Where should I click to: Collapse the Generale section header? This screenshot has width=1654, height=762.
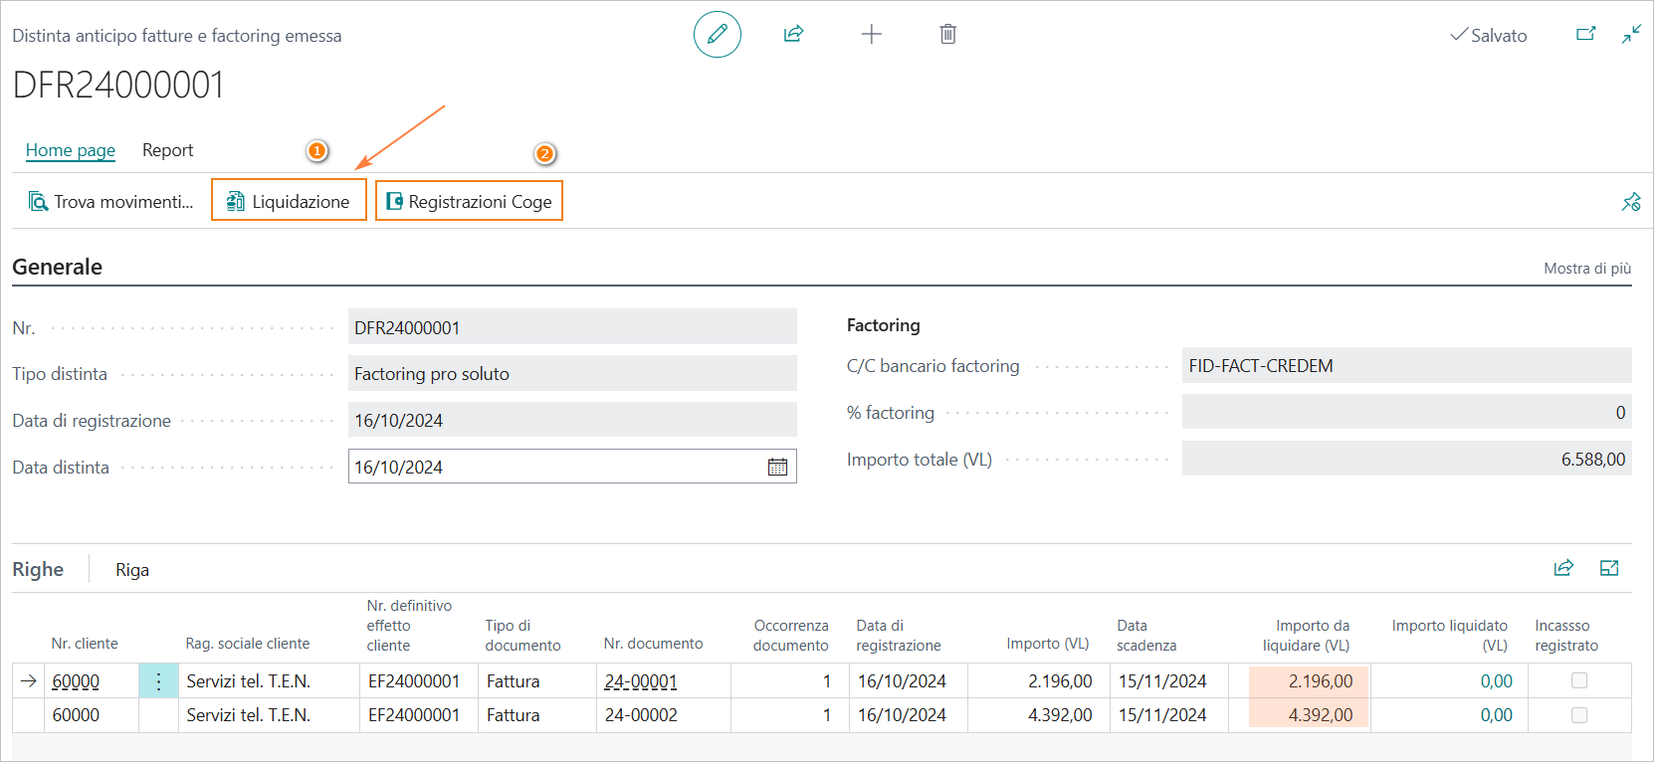click(58, 267)
